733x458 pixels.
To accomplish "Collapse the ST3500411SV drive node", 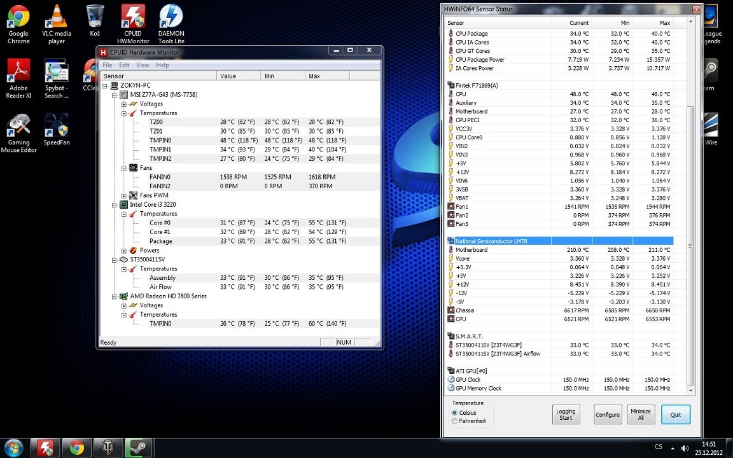I will coord(115,260).
